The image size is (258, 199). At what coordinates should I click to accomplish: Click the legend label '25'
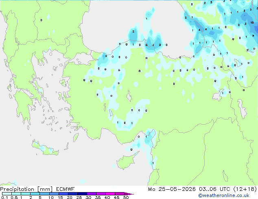(79, 197)
